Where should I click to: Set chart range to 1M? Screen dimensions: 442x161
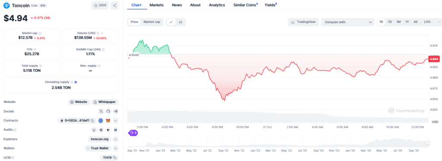coord(398,22)
